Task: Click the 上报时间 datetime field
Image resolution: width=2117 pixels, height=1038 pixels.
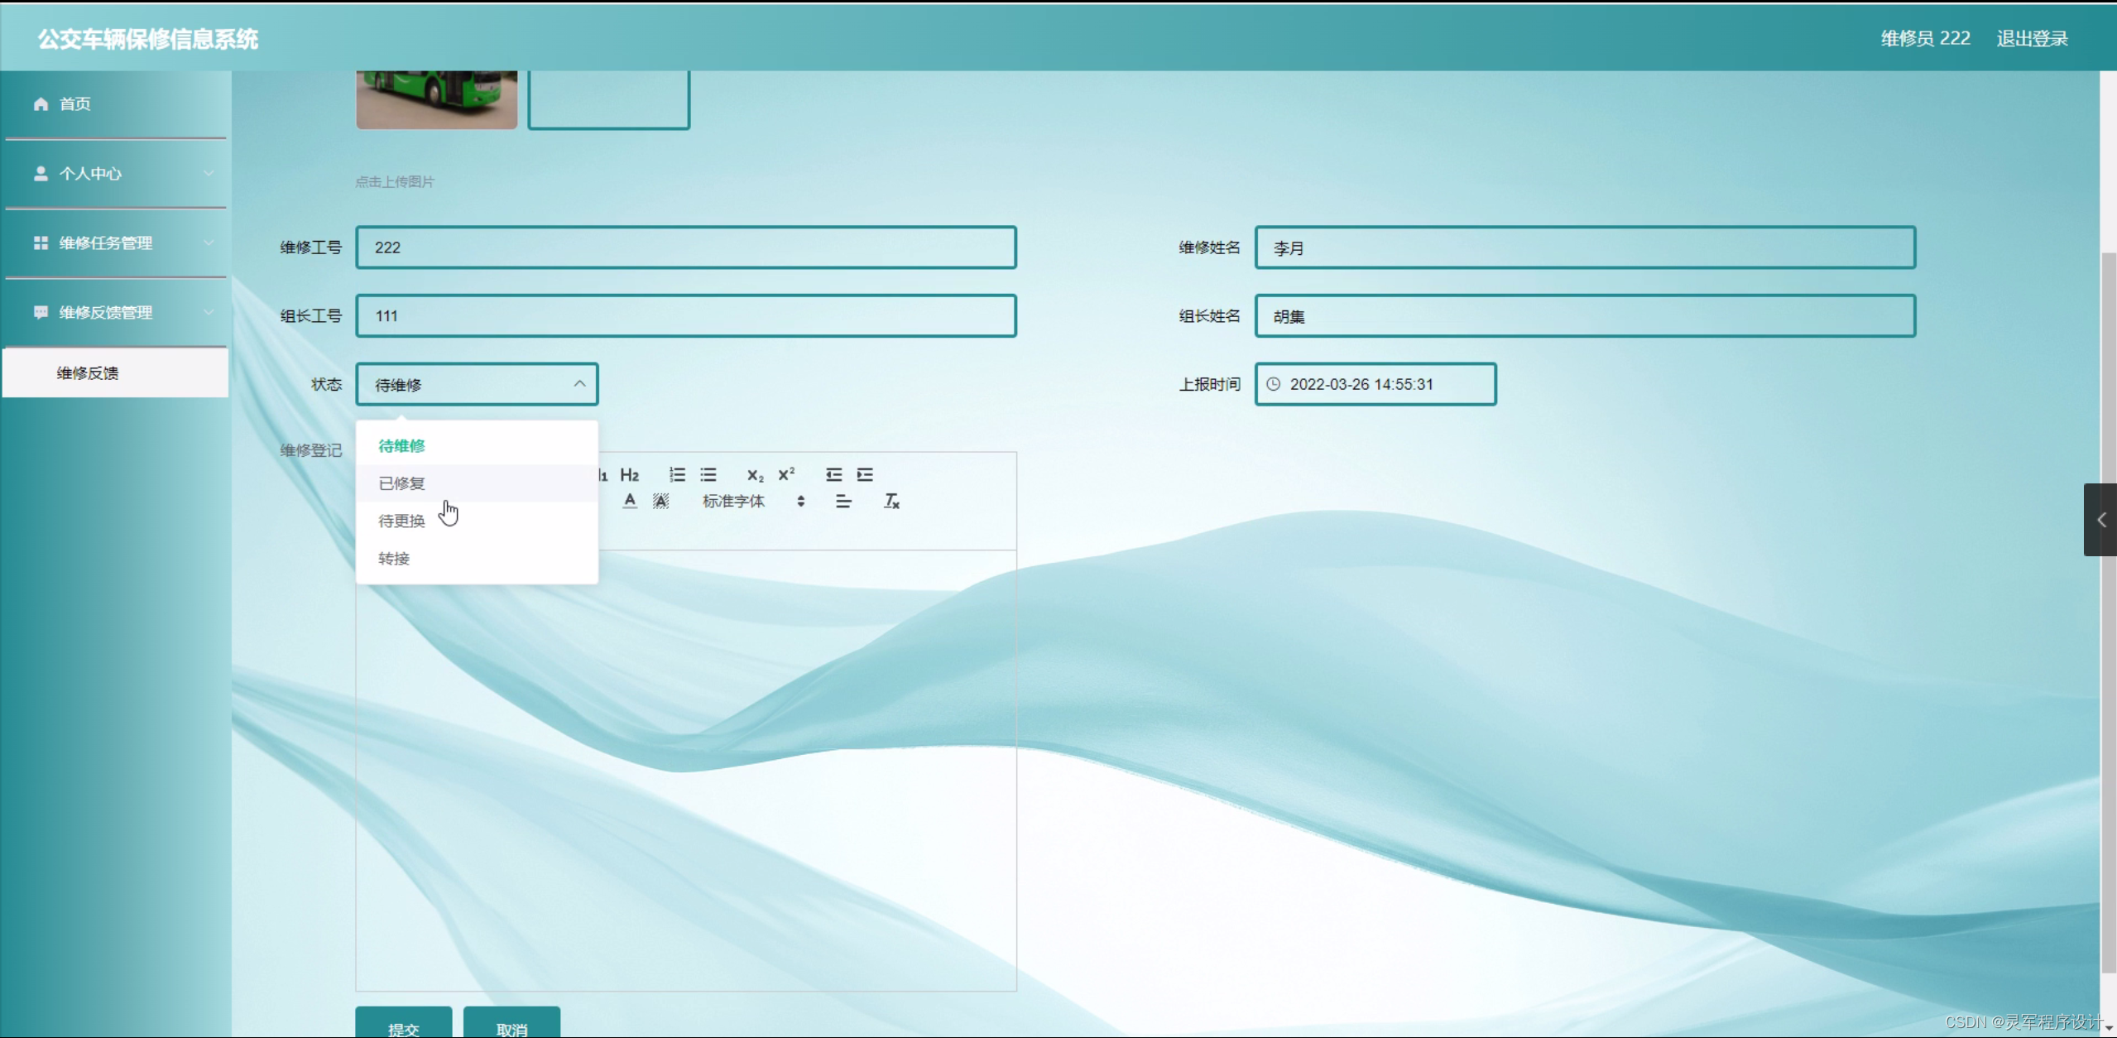Action: [1375, 384]
